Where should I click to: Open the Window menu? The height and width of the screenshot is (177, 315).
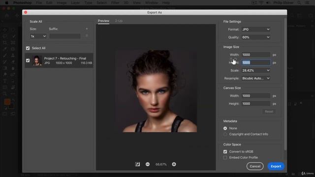(152, 2)
